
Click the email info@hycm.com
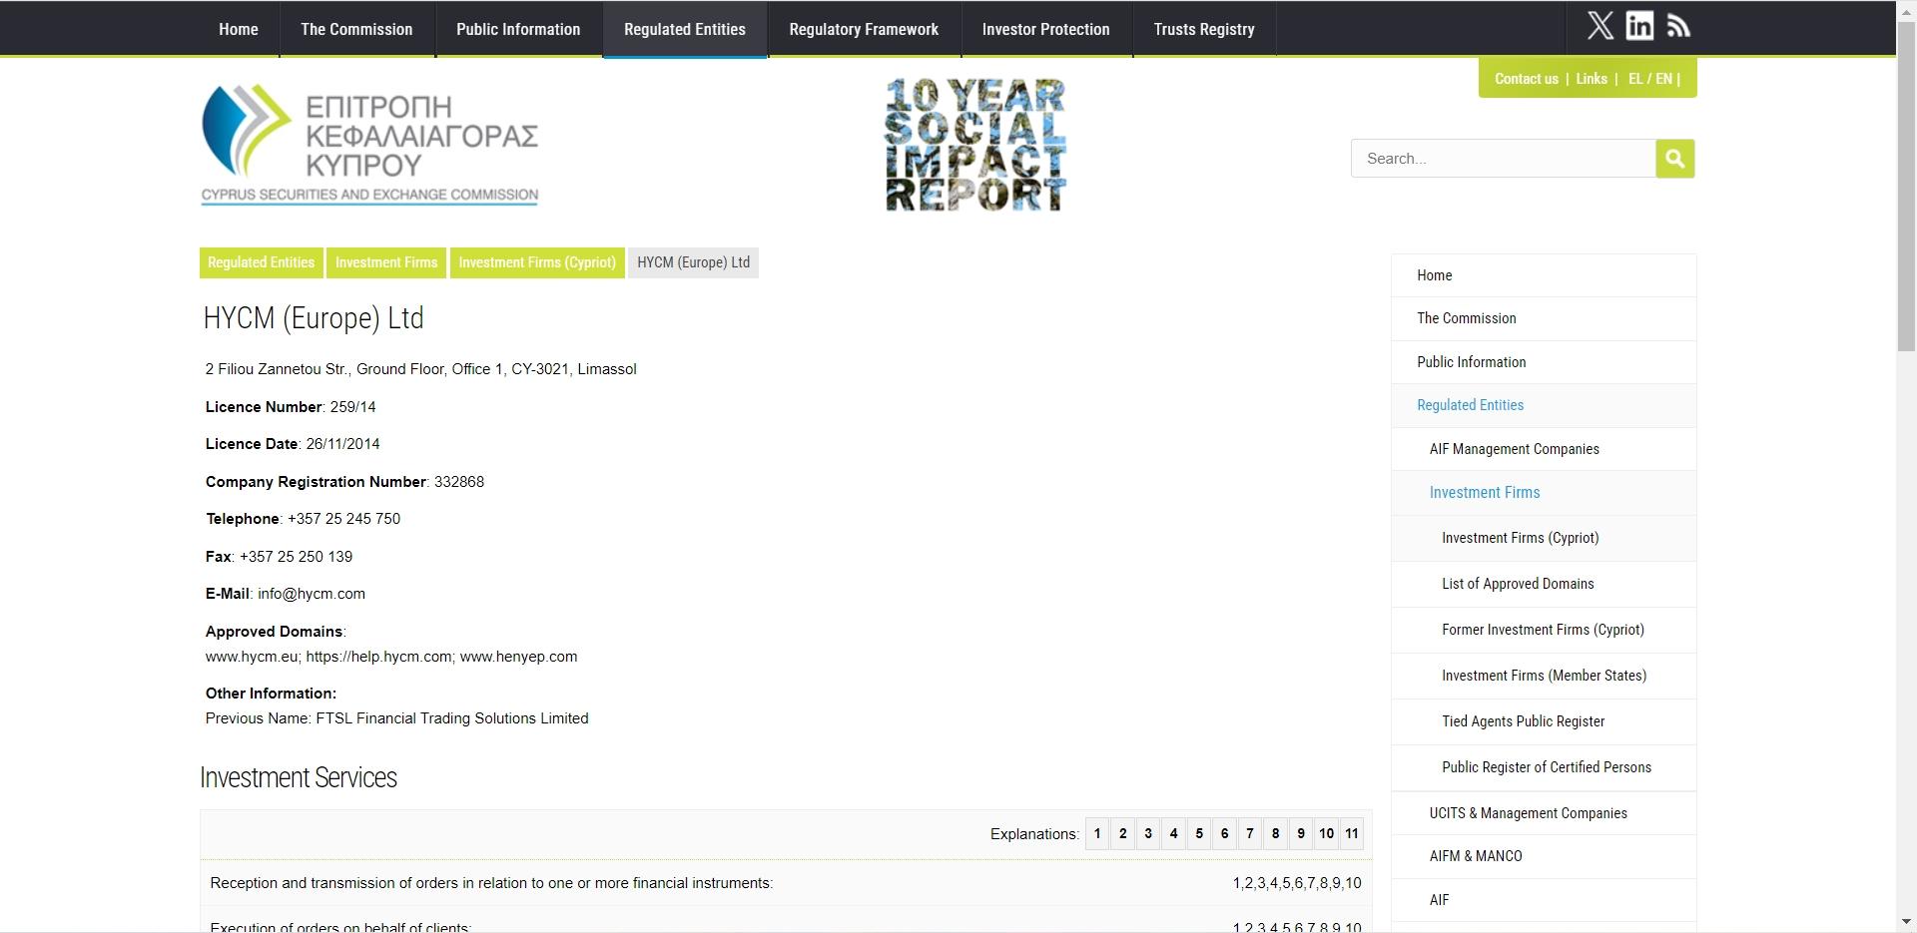pyautogui.click(x=312, y=594)
